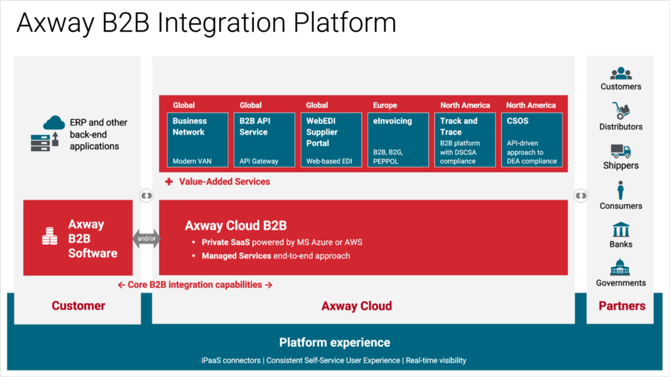This screenshot has height=377, width=670.
Task: Toggle the left bidirectional sync arrow badge
Action: [146, 195]
